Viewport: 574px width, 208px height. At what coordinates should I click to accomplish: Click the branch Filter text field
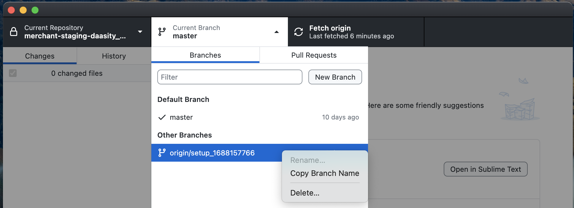point(229,77)
